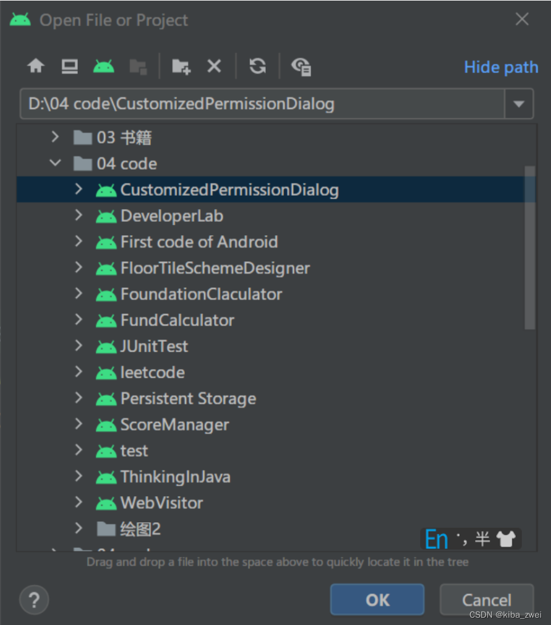Image resolution: width=551 pixels, height=625 pixels.
Task: Expand the FoundationClaculator project node
Action: tap(78, 294)
